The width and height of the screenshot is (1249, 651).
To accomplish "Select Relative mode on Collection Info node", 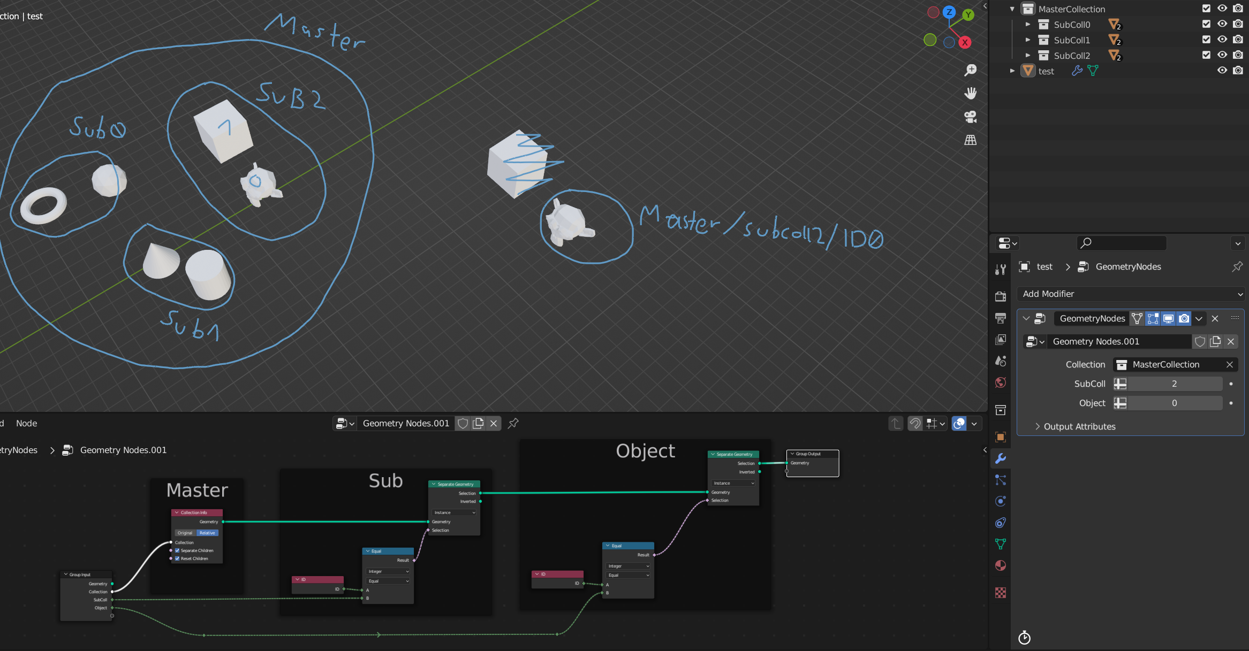I will click(x=207, y=533).
